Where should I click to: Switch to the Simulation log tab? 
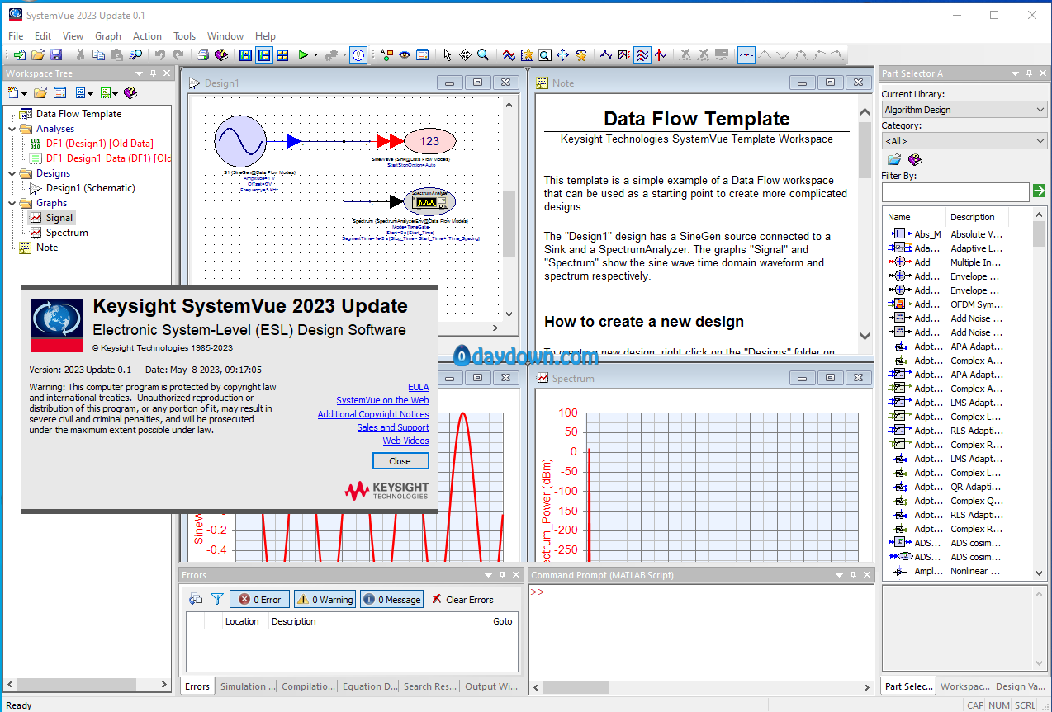244,686
